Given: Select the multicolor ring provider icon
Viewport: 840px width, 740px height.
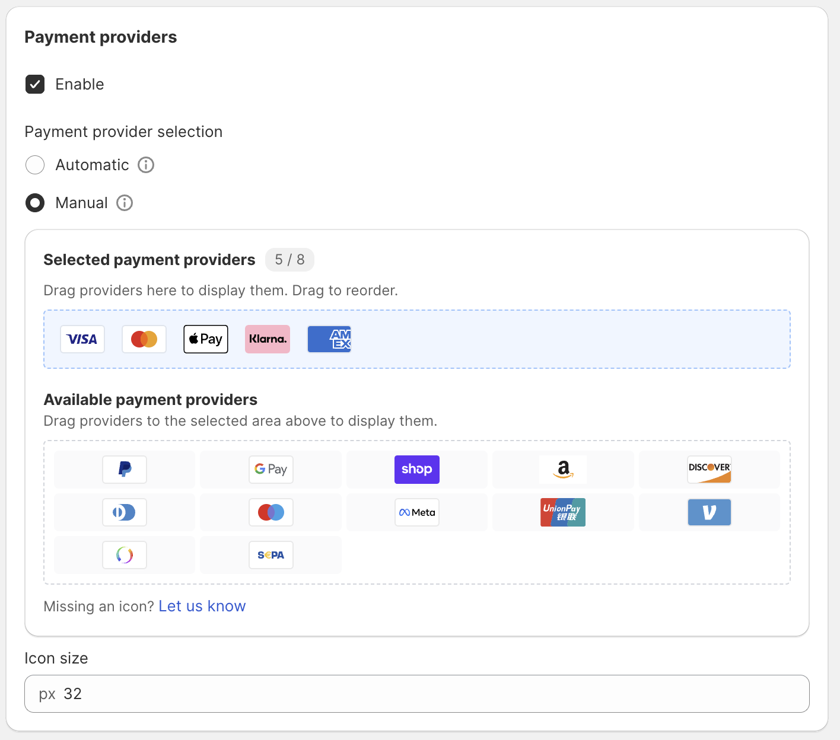Looking at the screenshot, I should 125,555.
